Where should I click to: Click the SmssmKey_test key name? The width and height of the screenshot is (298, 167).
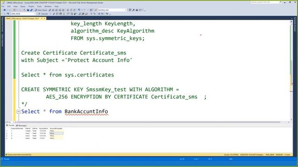click(x=106, y=90)
